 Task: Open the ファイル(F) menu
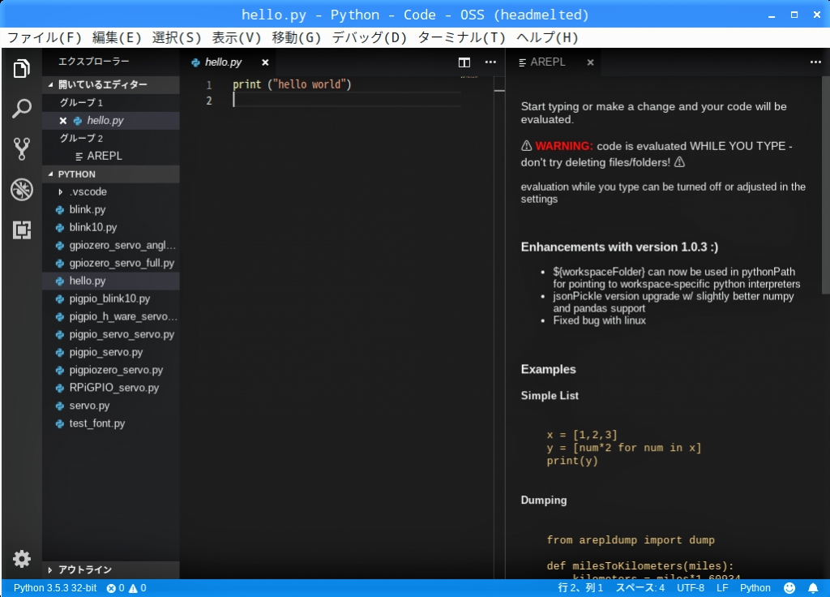click(45, 37)
